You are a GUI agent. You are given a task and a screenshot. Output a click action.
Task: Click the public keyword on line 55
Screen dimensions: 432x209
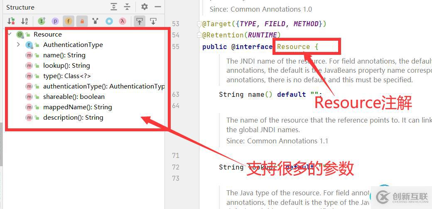point(214,47)
